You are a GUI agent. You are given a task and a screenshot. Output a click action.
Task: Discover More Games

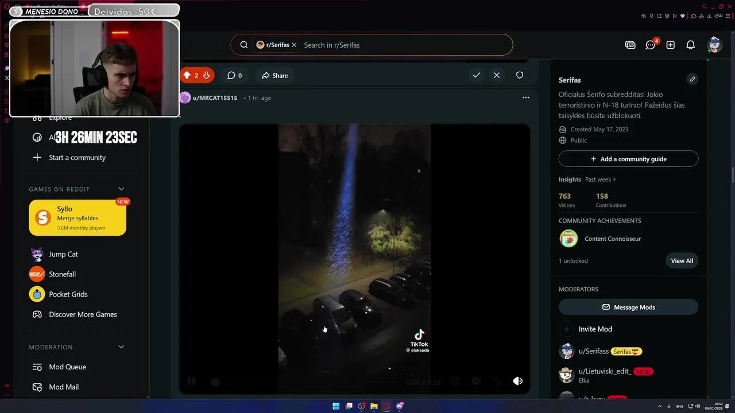83,314
